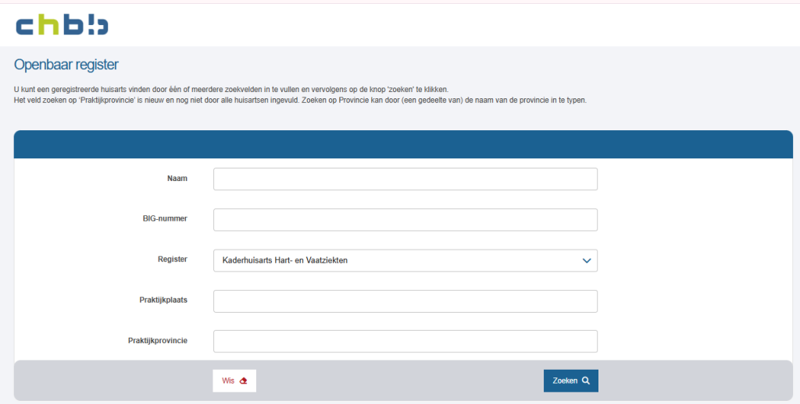This screenshot has width=800, height=404.
Task: Click the Praktijkprovincie field label
Action: coord(158,340)
